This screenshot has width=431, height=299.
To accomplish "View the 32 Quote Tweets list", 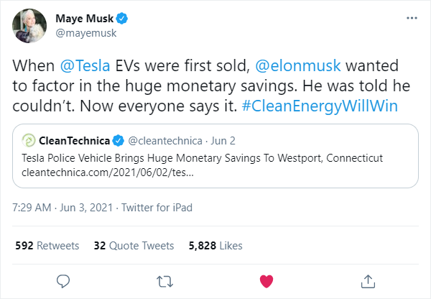I will (134, 246).
